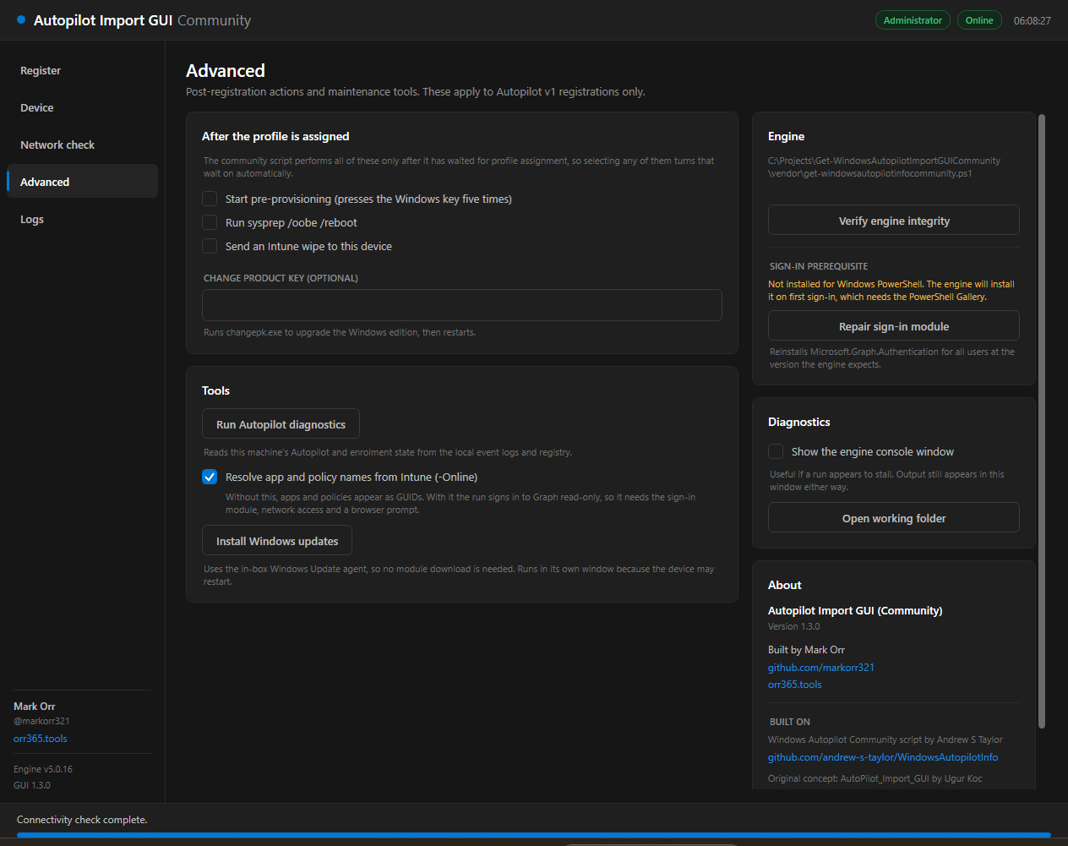Click the 'Connectivity check complete.' status text
This screenshot has width=1068, height=846.
[x=82, y=820]
